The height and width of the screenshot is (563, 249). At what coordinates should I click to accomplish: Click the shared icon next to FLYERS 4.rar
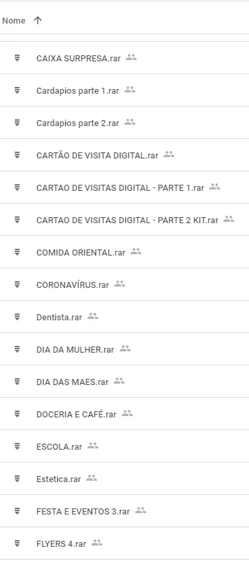click(97, 543)
